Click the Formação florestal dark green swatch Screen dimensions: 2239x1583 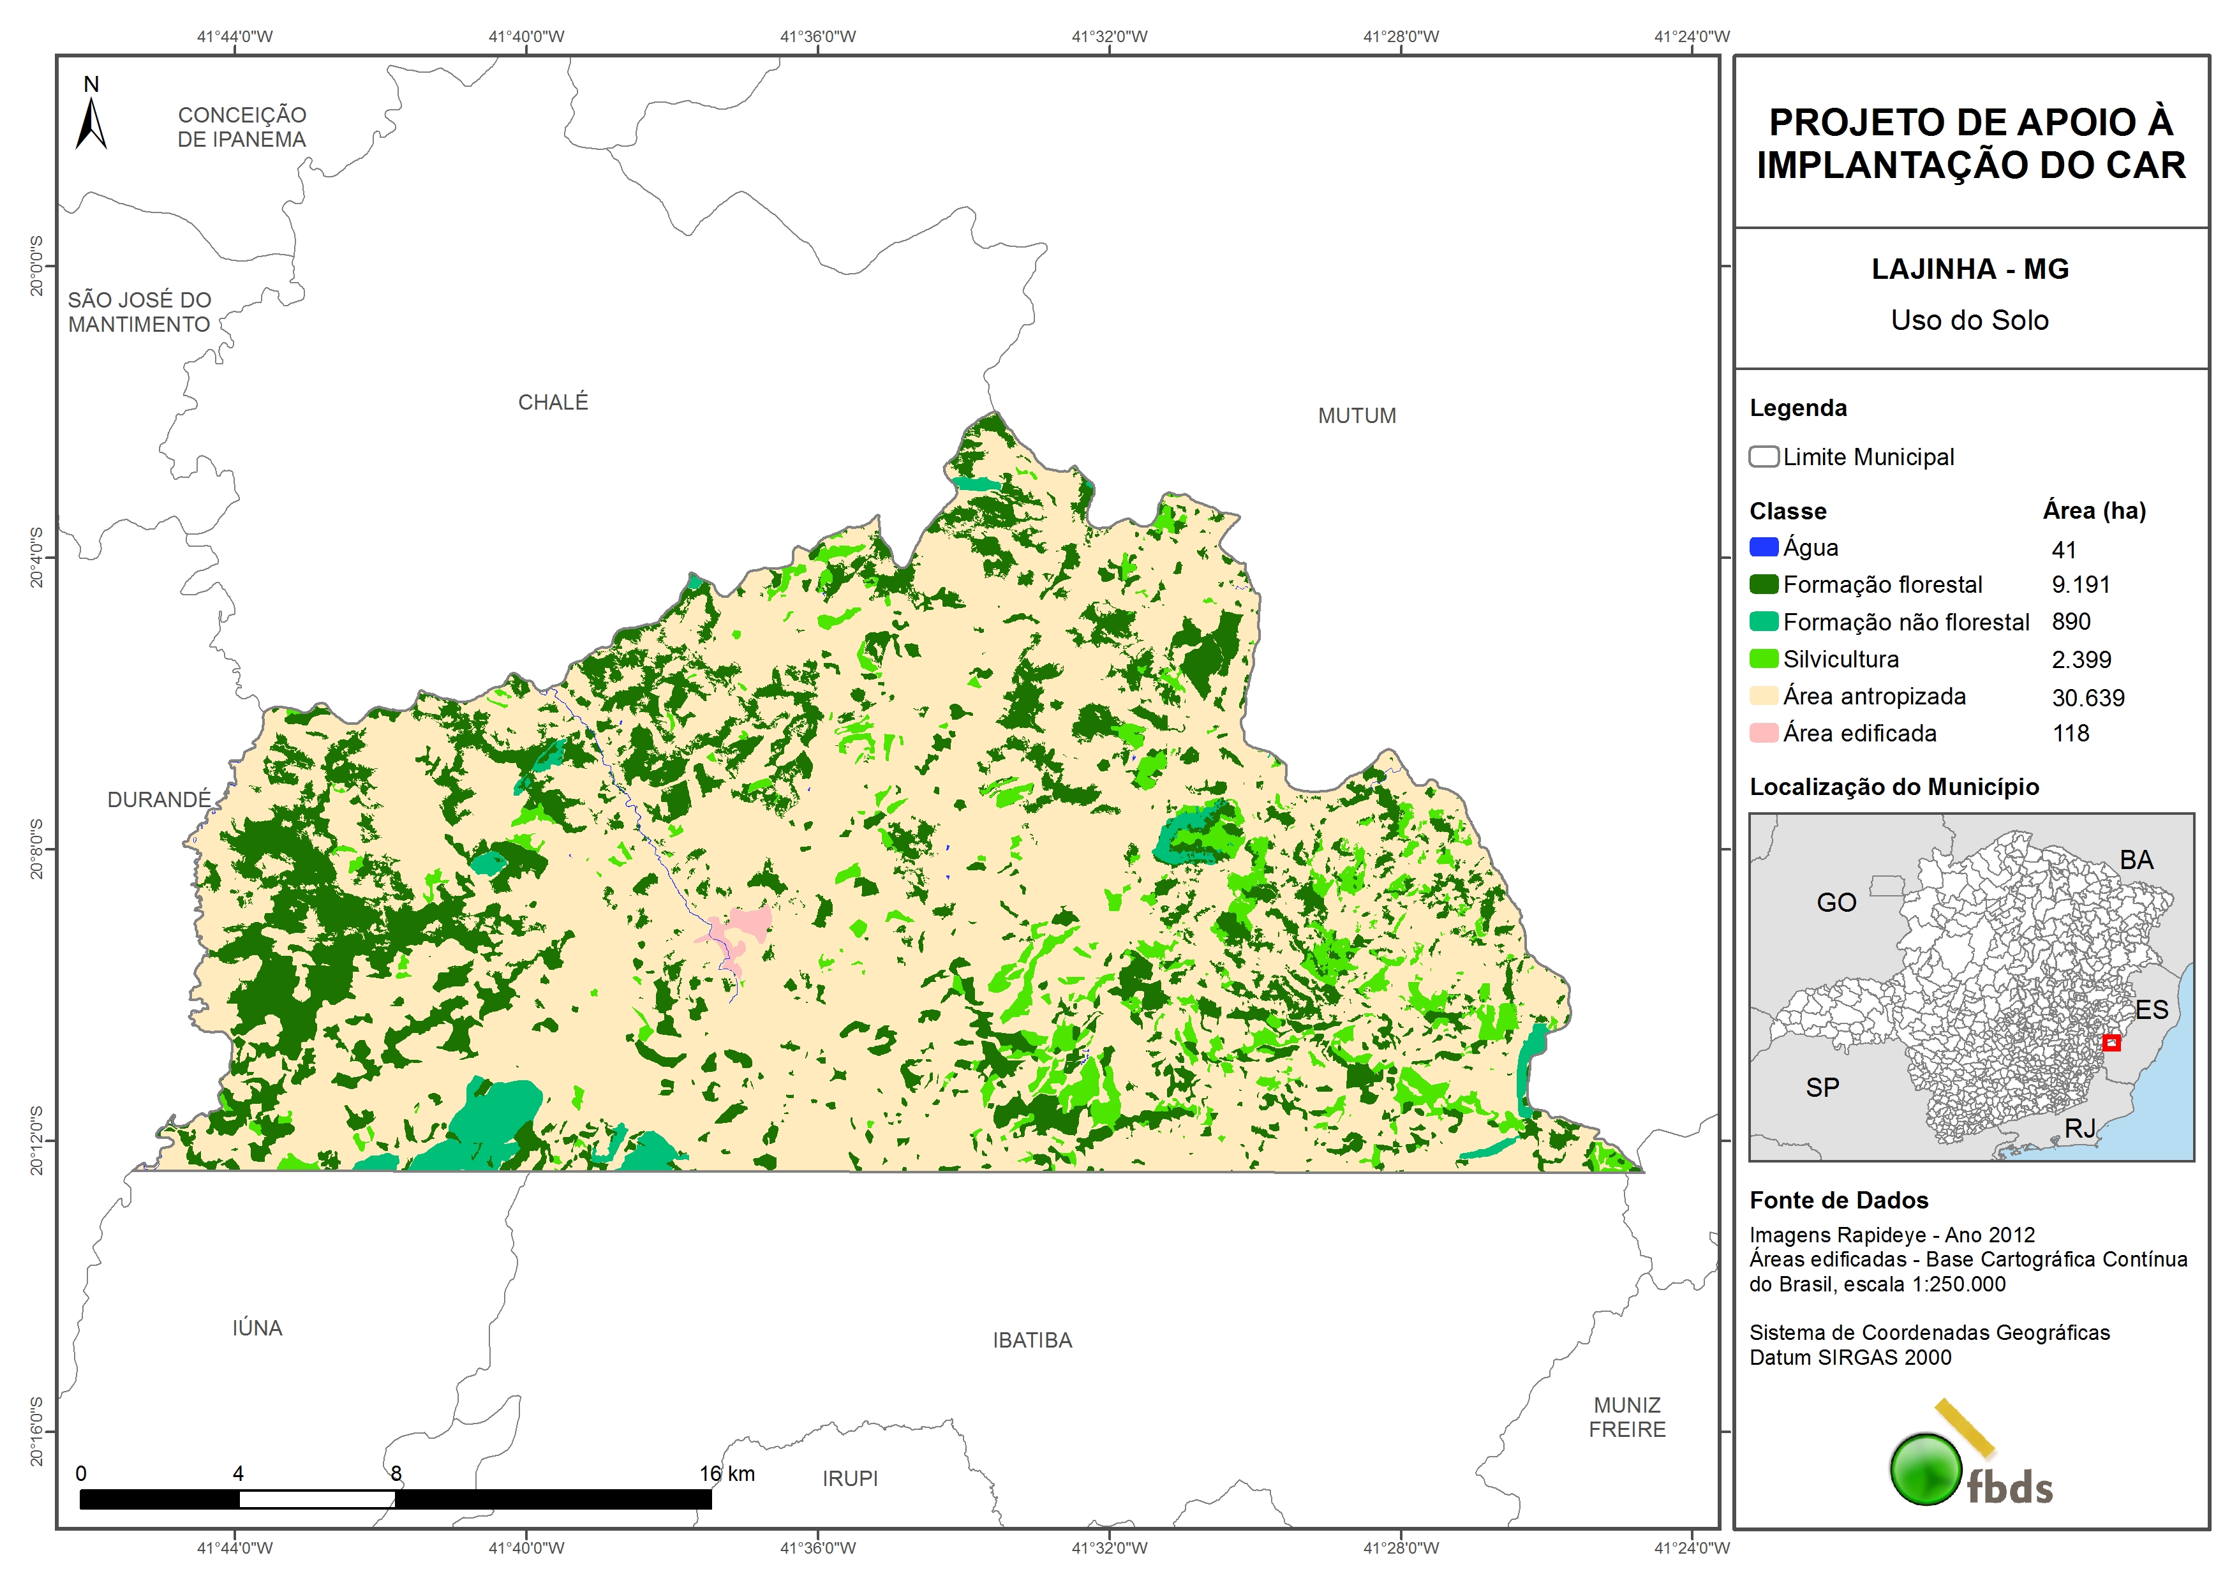pyautogui.click(x=1763, y=584)
